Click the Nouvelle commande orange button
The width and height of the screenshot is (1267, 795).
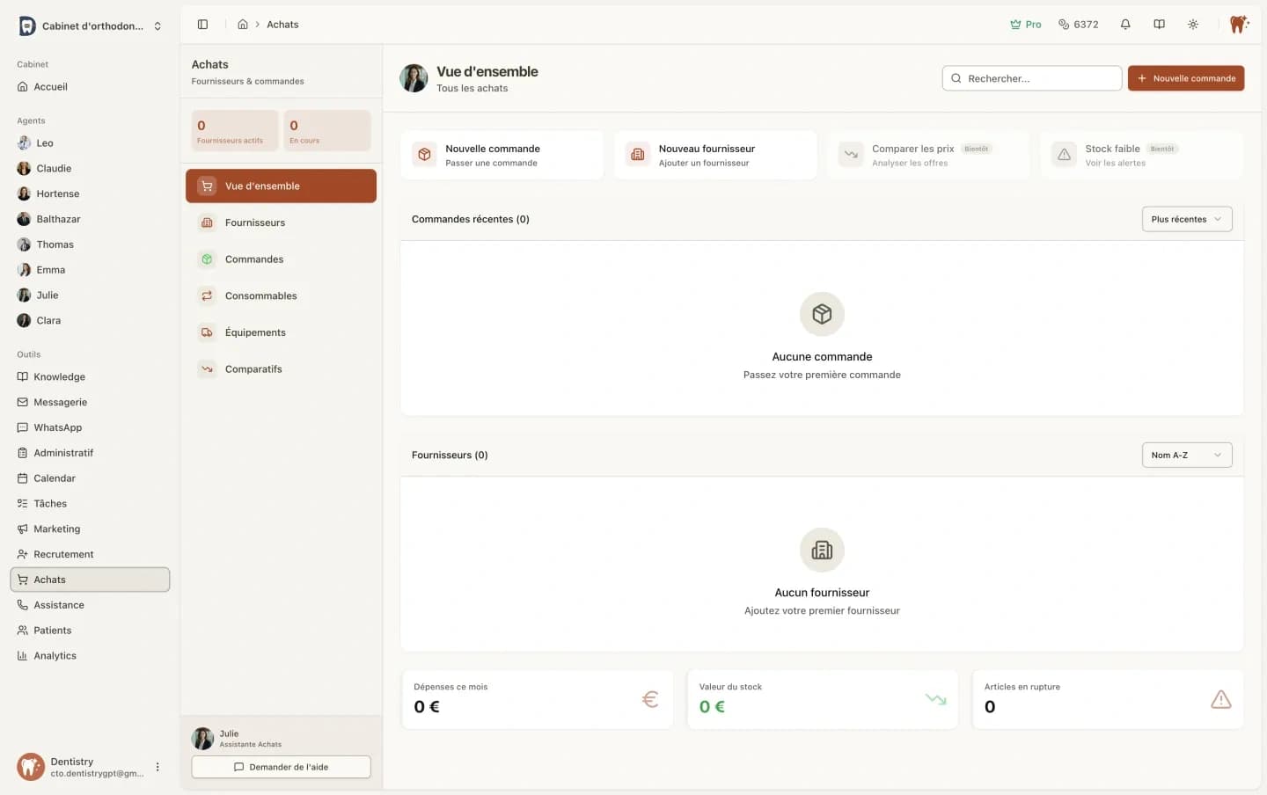1185,78
